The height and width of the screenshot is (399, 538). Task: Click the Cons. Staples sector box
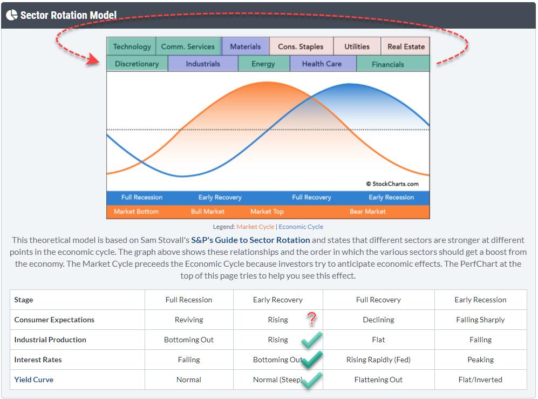(301, 46)
